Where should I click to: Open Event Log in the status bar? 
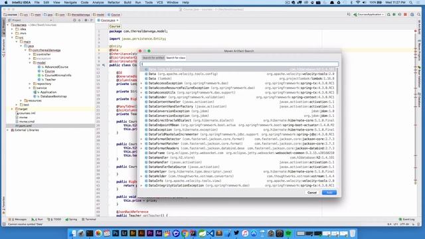point(406,219)
